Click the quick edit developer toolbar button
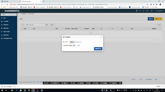165x92 pixels. 104,83
